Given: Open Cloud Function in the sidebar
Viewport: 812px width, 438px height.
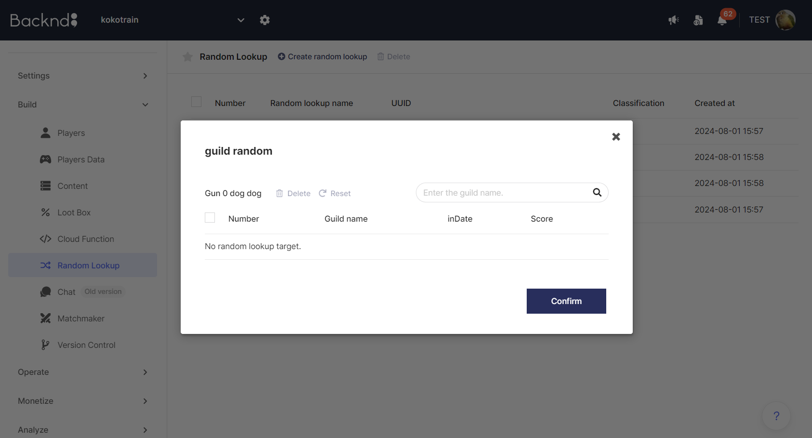Looking at the screenshot, I should point(86,239).
